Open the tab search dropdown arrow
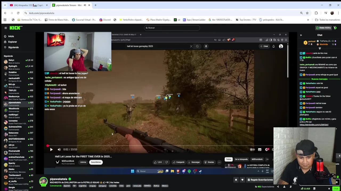341x191 pixels. coord(5,5)
